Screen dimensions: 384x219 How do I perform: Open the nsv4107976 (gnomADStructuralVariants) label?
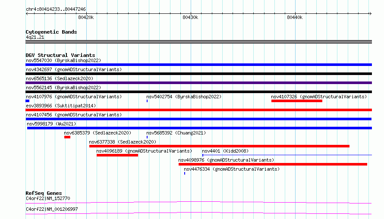click(74, 97)
